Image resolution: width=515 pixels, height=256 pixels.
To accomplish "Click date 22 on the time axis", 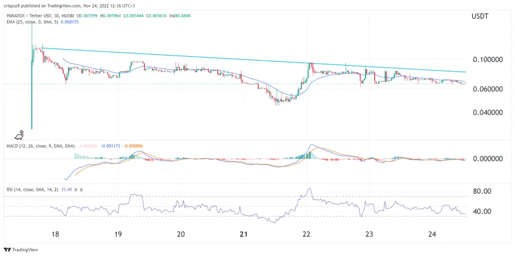I will [306, 234].
